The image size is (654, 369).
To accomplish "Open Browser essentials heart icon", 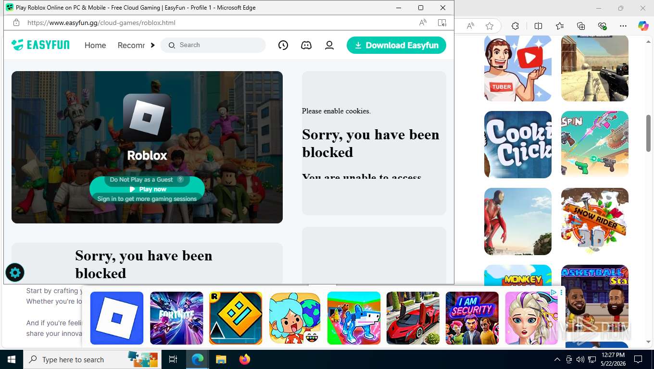I will tap(602, 26).
